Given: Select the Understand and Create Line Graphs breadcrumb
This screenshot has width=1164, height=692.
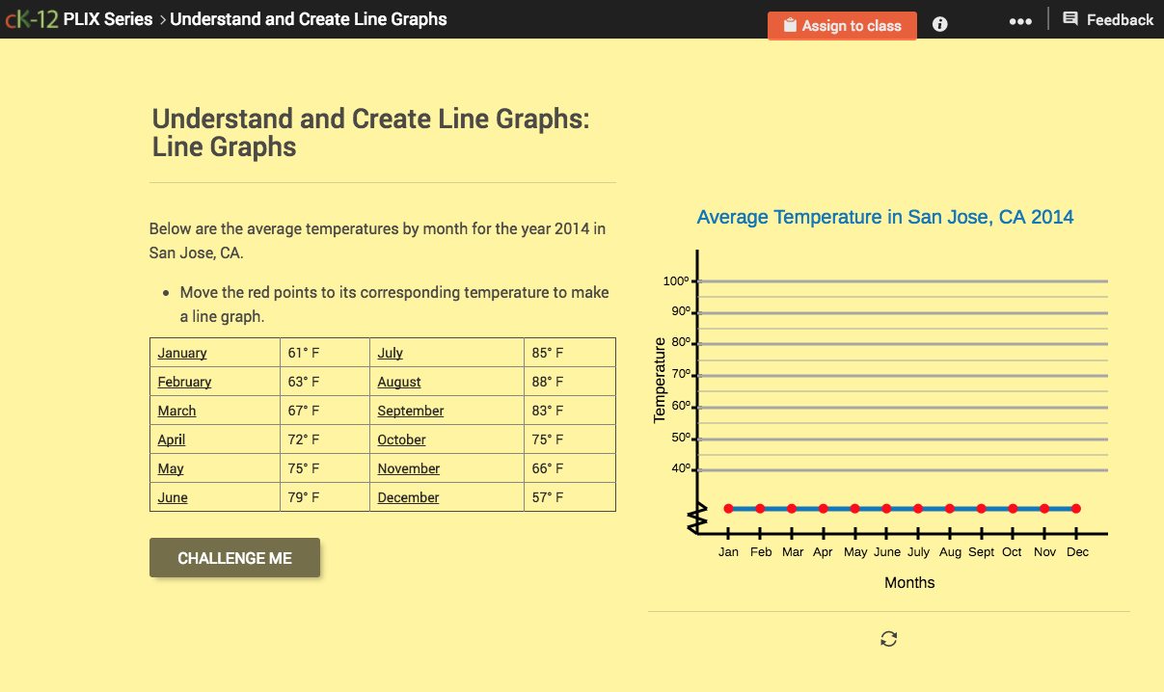Looking at the screenshot, I should [x=309, y=18].
